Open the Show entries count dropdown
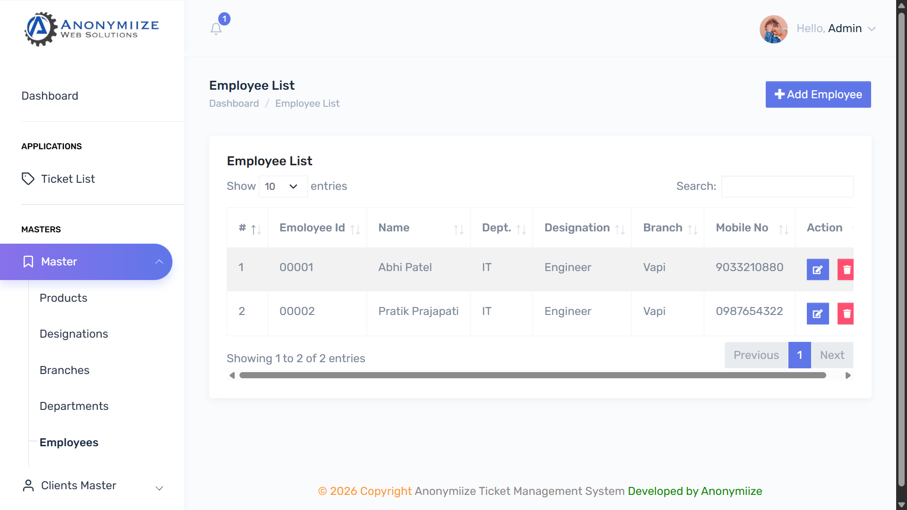The height and width of the screenshot is (510, 907). coord(283,187)
